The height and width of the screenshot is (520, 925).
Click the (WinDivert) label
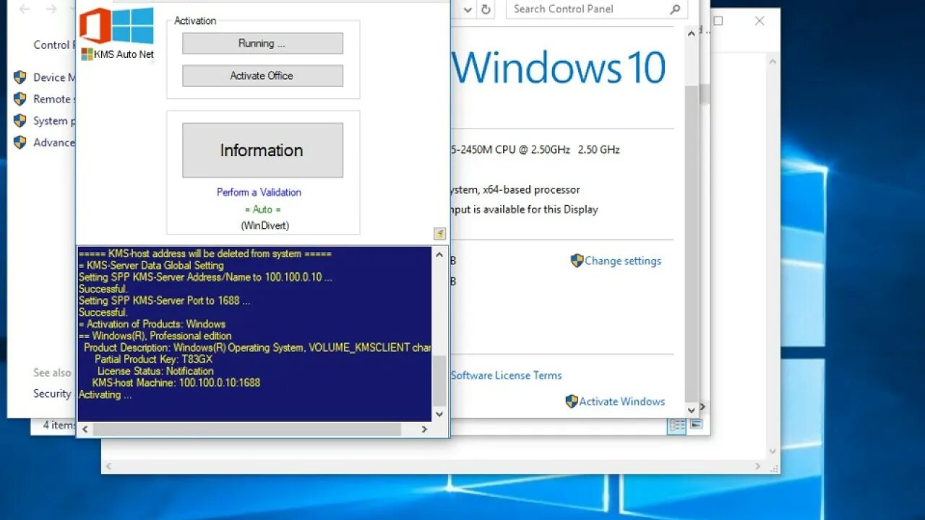(264, 225)
